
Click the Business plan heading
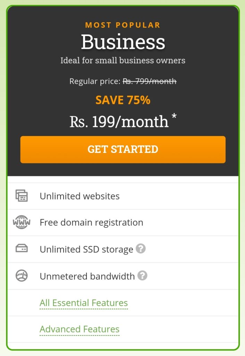[x=123, y=42]
